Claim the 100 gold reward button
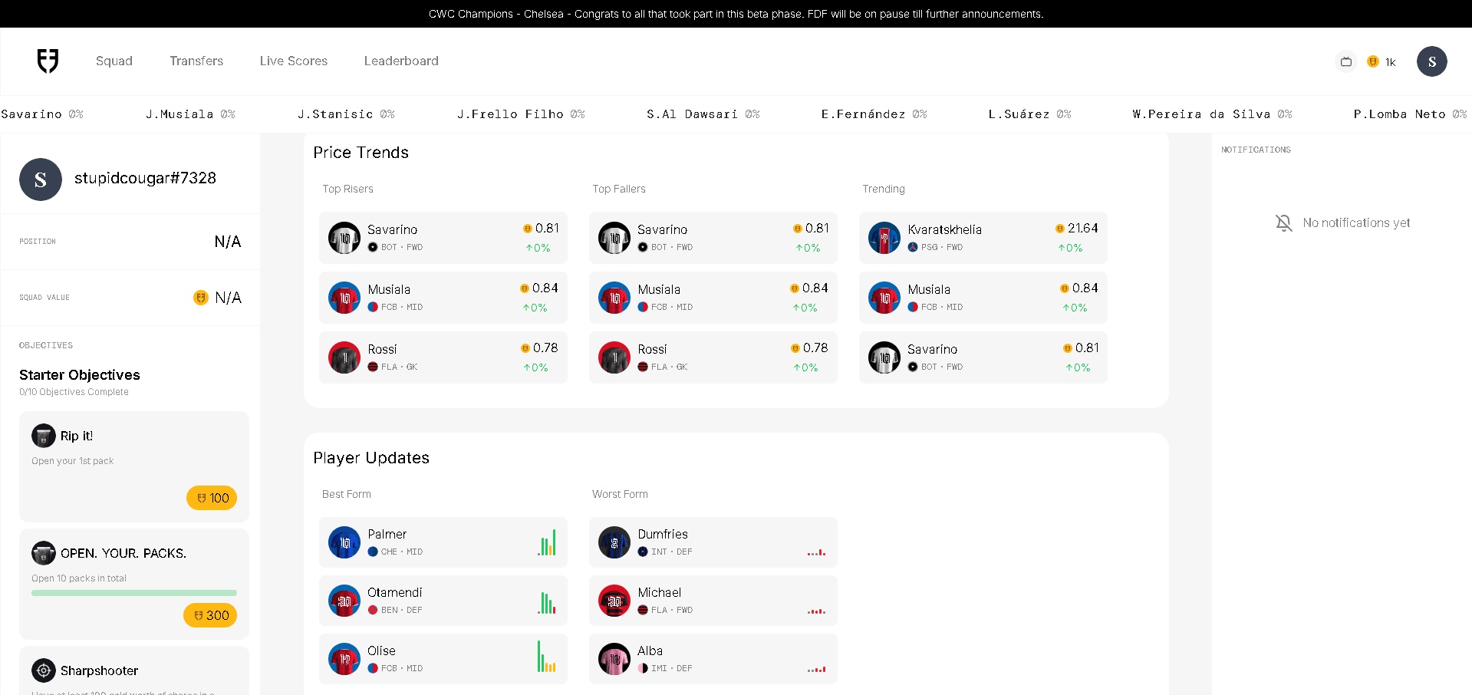 pyautogui.click(x=212, y=498)
